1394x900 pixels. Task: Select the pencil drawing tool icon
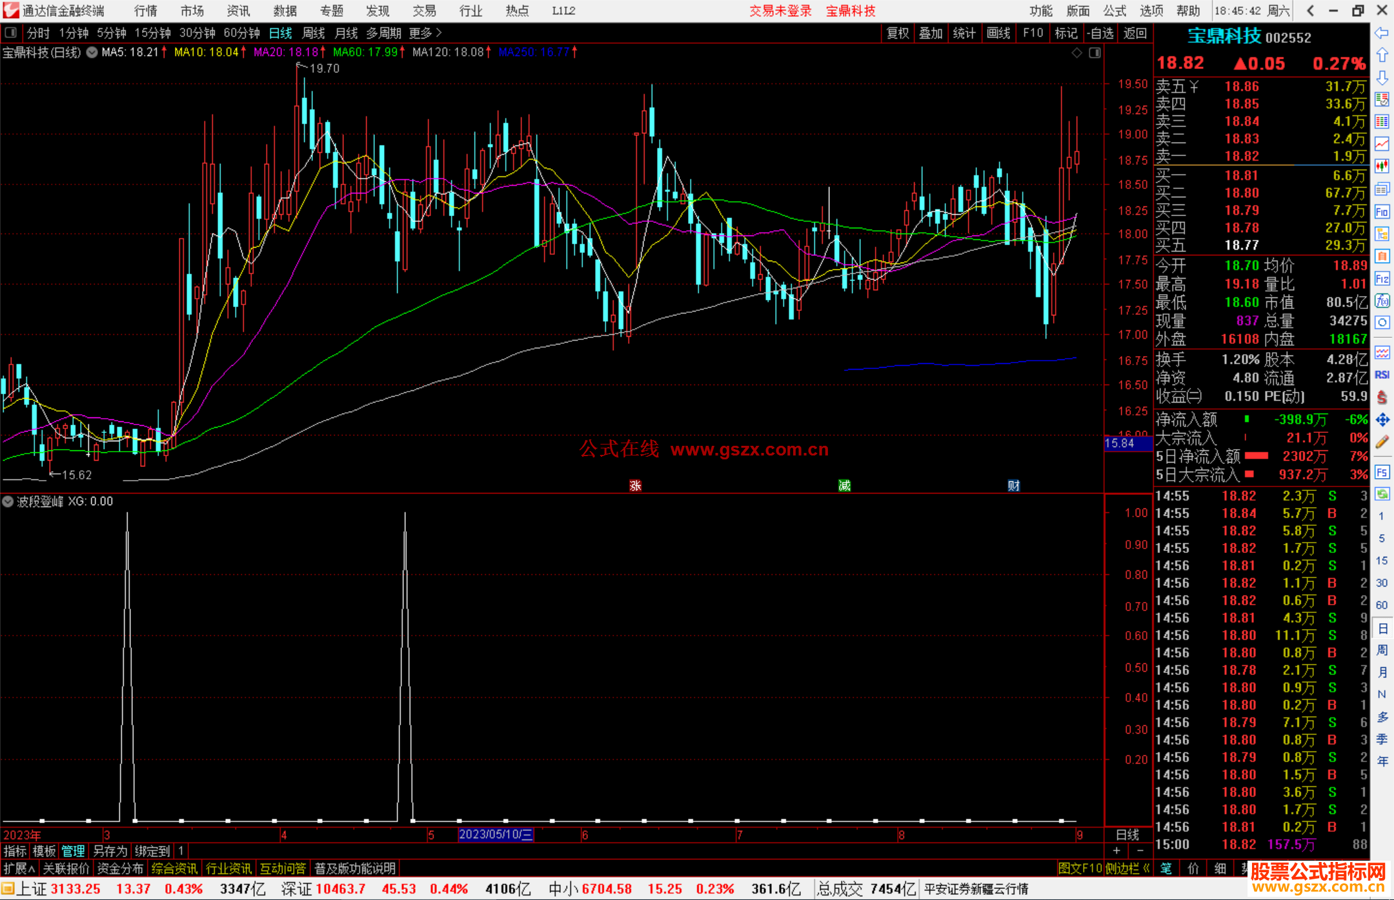(x=1382, y=442)
